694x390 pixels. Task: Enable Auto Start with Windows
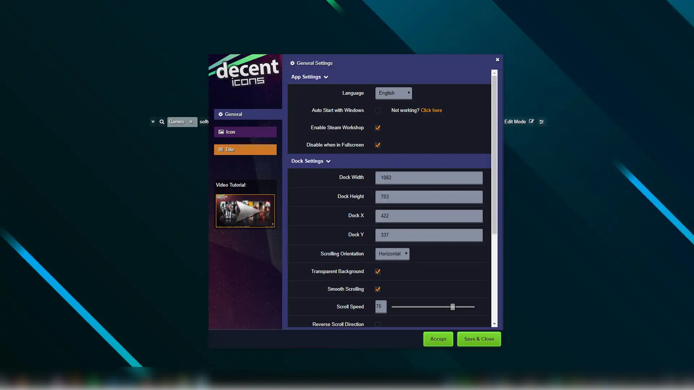[377, 110]
